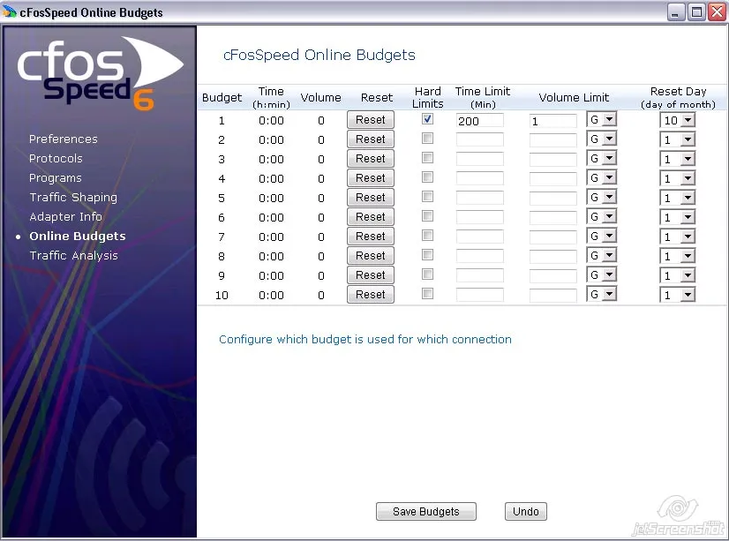Viewport: 729px width, 541px height.
Task: Open Reset Day dropdown for budget 9
Action: click(x=678, y=275)
